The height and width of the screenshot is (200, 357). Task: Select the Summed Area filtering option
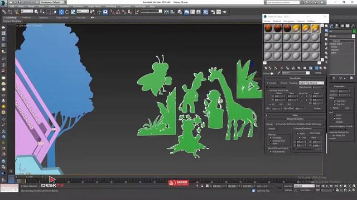click(271, 141)
